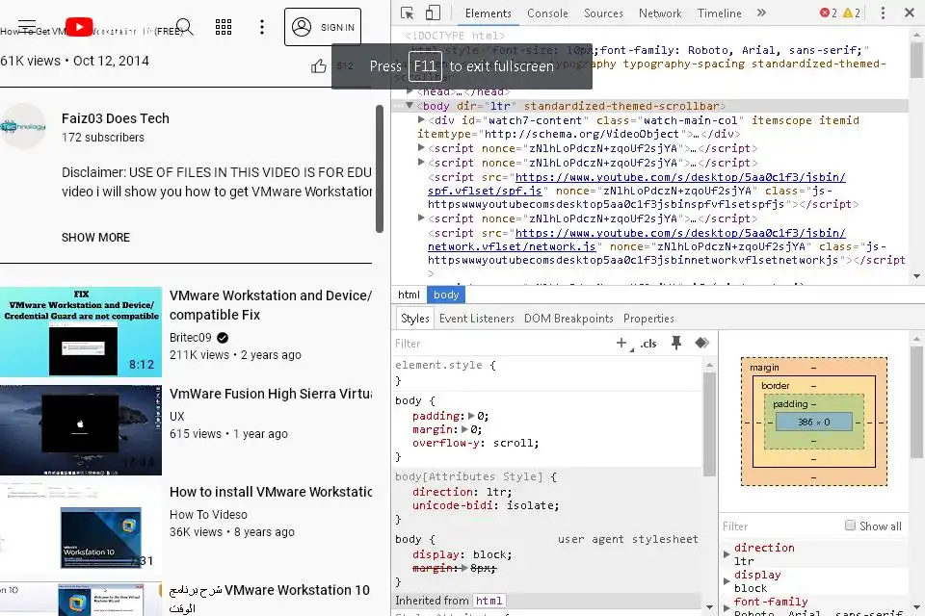
Task: Click the red error count indicator
Action: point(829,13)
